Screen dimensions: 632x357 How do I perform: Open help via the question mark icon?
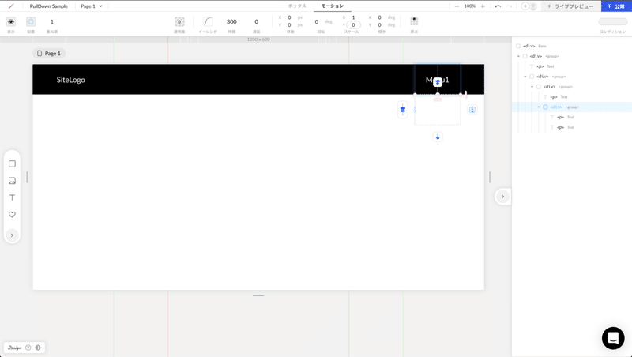(28, 348)
